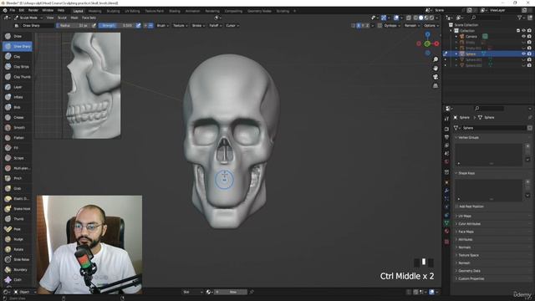Adjust the brush Radius slider
The height and width of the screenshot is (301, 535).
73,26
